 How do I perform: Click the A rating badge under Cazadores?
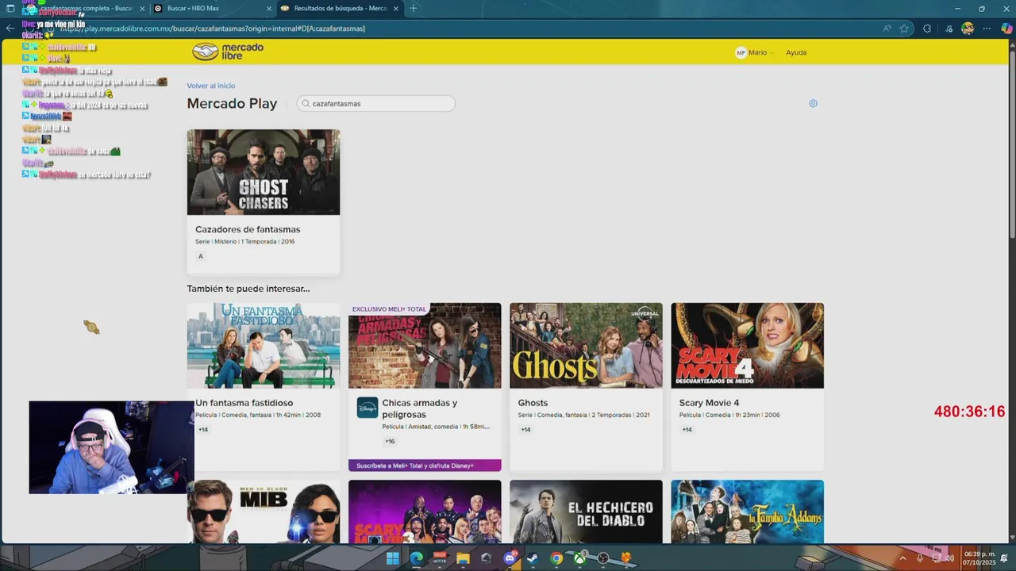click(x=201, y=256)
